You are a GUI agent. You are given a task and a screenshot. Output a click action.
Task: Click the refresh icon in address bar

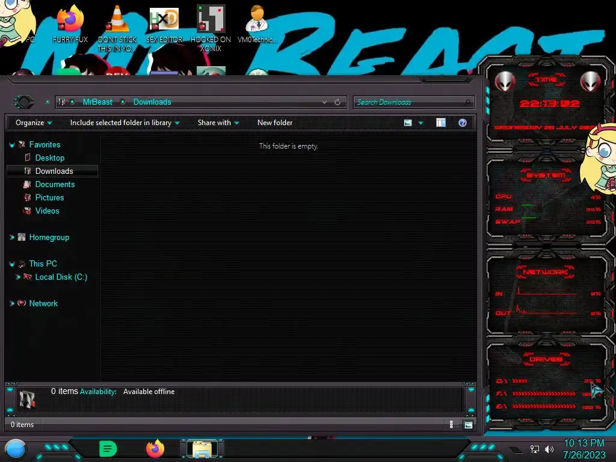(337, 102)
